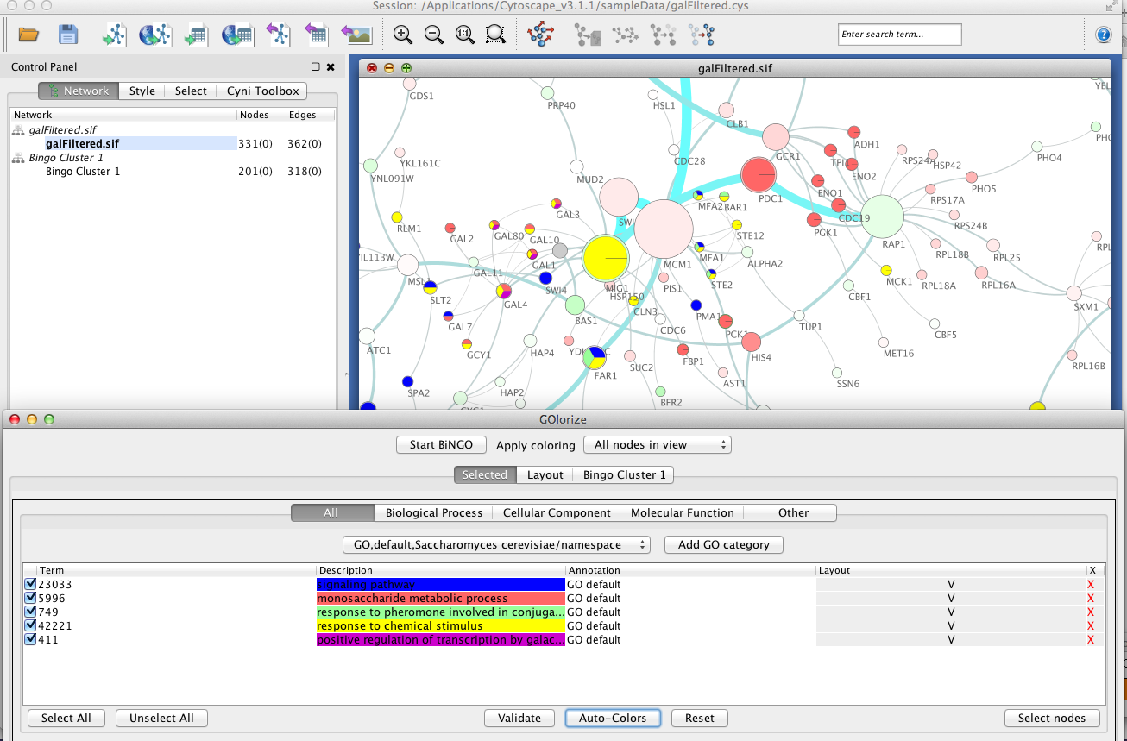The width and height of the screenshot is (1127, 741).
Task: Switch to Select tab in Control Panel
Action: click(x=191, y=91)
